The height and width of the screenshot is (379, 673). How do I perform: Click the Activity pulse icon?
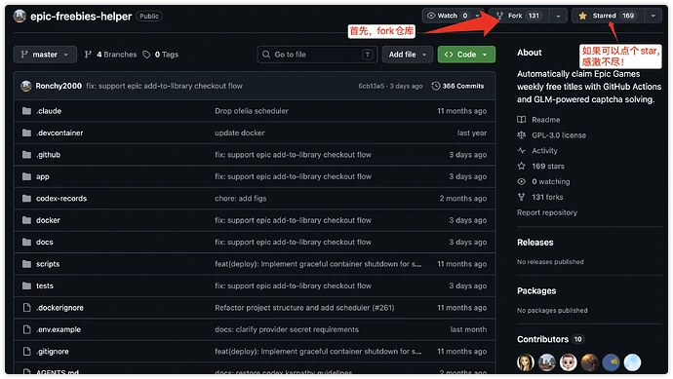[x=522, y=151]
